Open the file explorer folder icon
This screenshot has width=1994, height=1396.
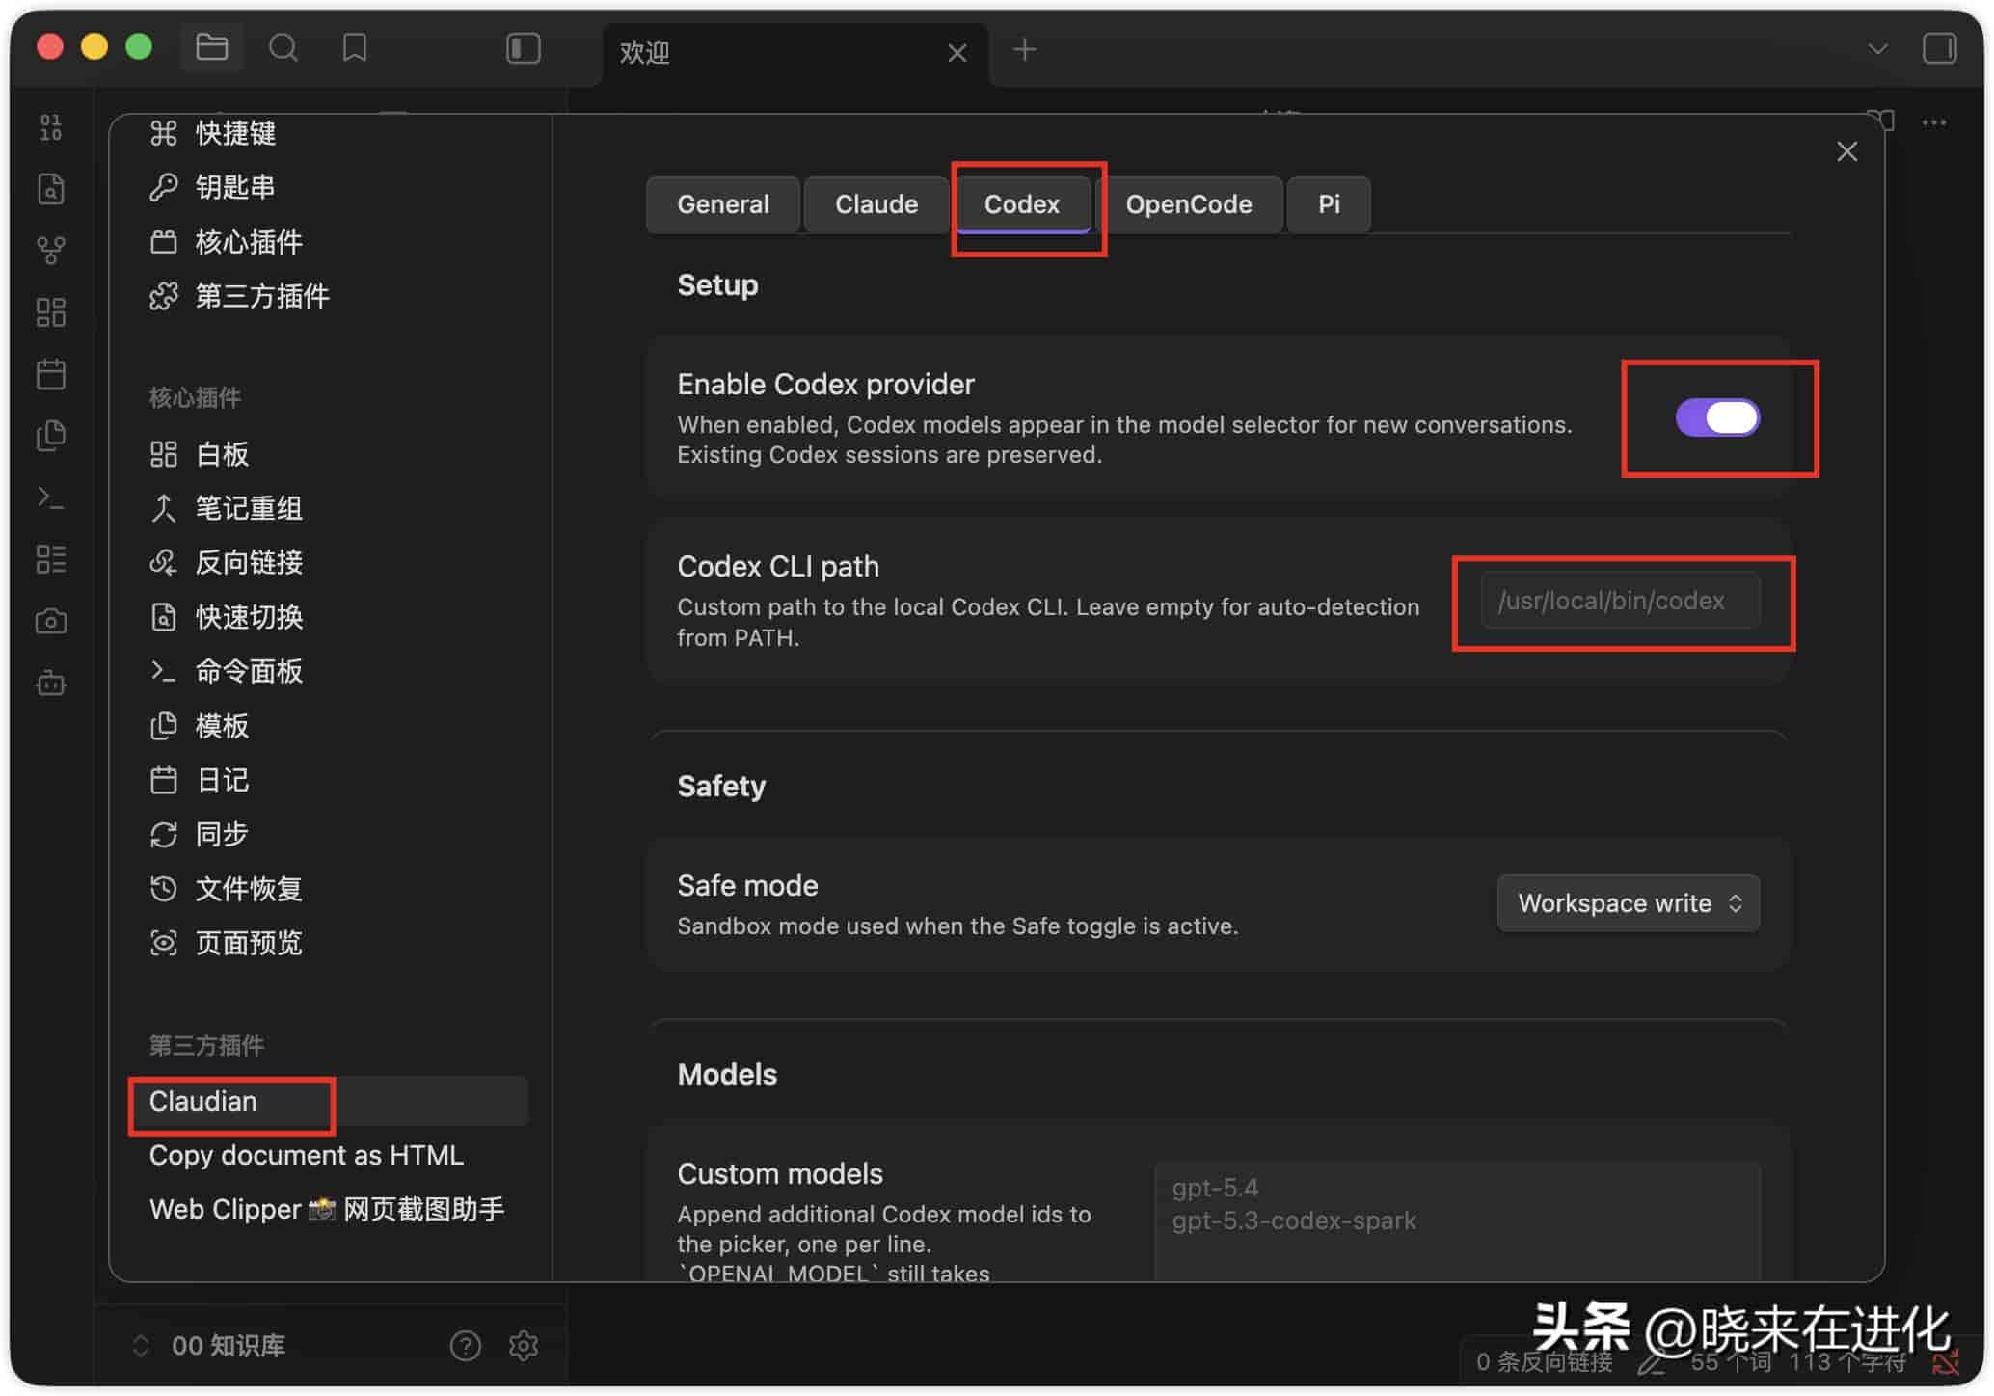(x=211, y=47)
